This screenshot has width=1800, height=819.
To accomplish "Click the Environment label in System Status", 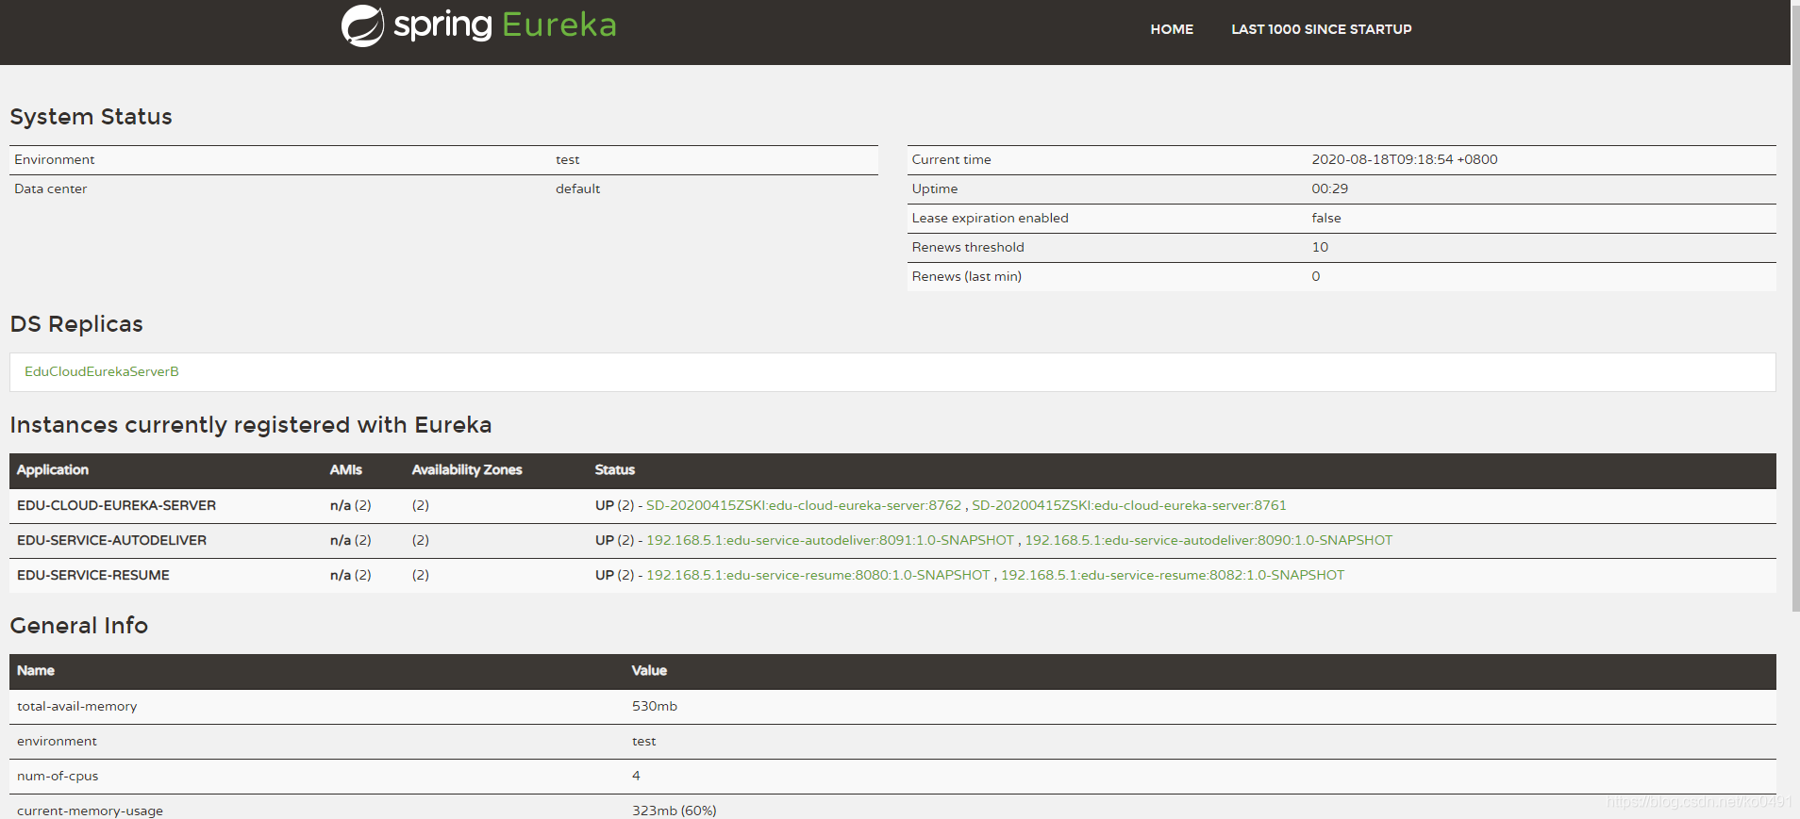I will [55, 159].
